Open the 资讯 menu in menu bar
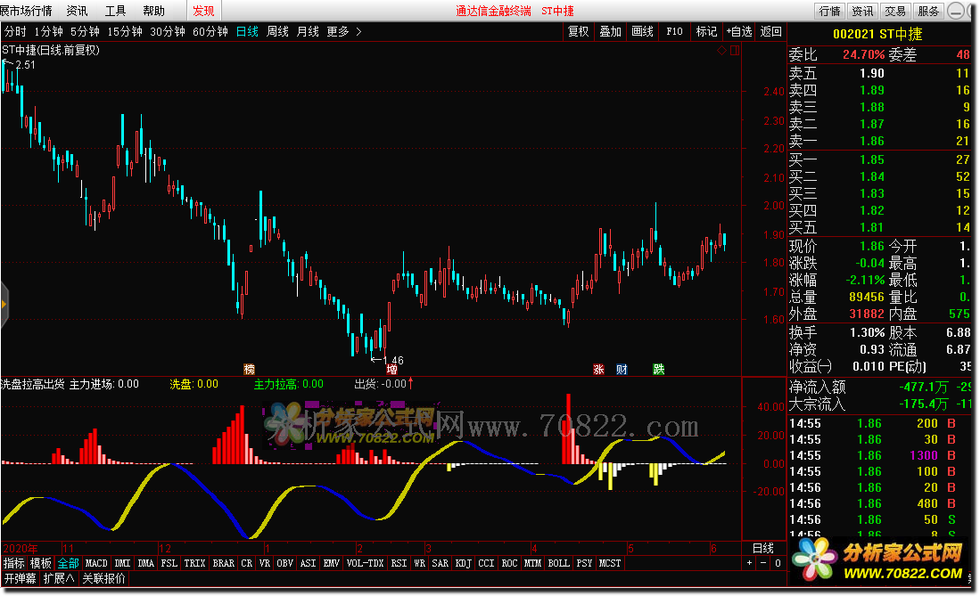Screen dimensions: 980x596 (x=77, y=11)
